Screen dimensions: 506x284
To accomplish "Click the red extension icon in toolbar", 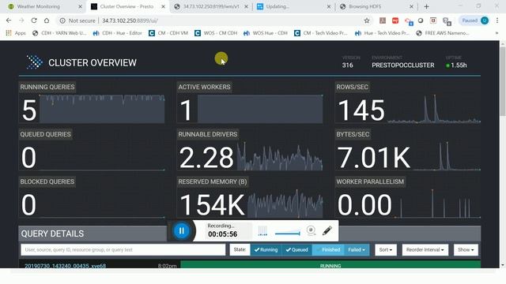I will [x=395, y=21].
